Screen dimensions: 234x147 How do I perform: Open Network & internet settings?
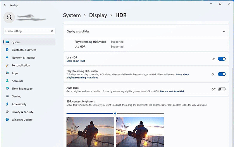[x=30, y=57]
